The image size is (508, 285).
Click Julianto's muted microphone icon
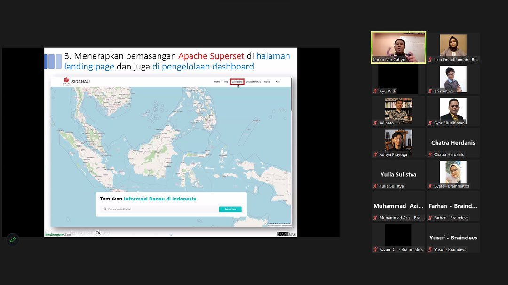click(x=375, y=123)
